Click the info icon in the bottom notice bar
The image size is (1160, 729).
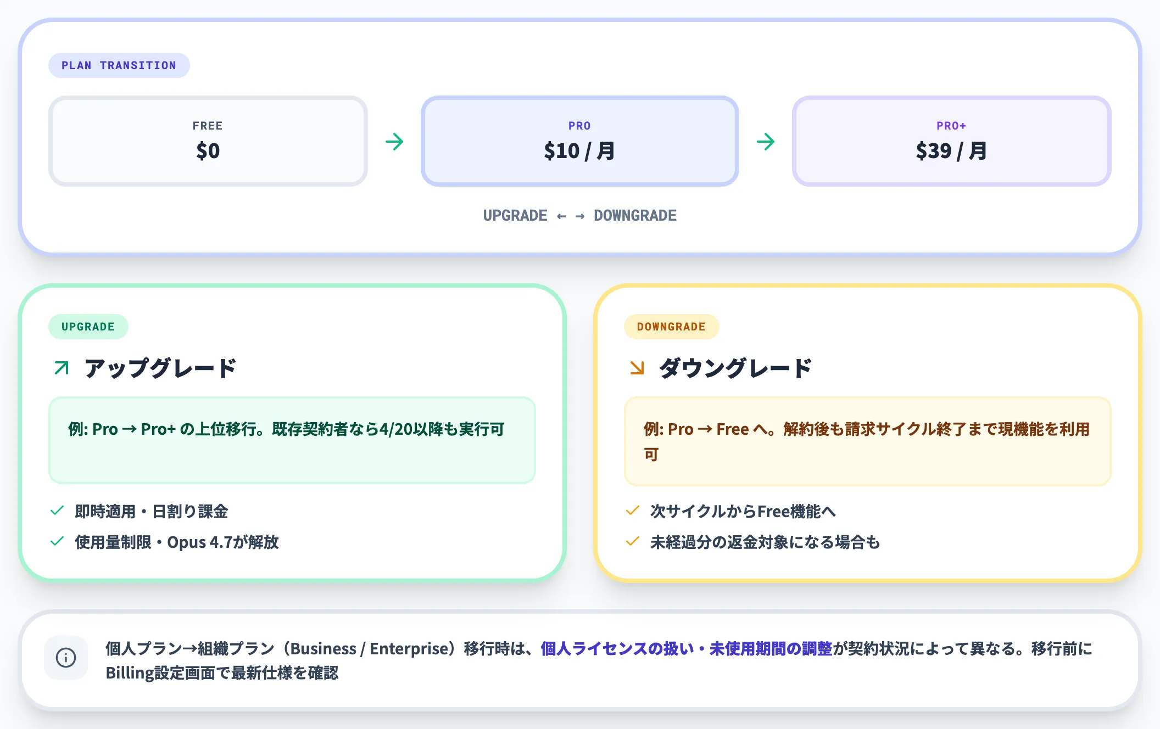coord(66,658)
